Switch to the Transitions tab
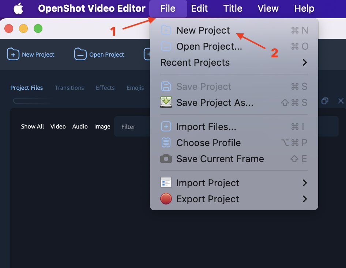 69,88
